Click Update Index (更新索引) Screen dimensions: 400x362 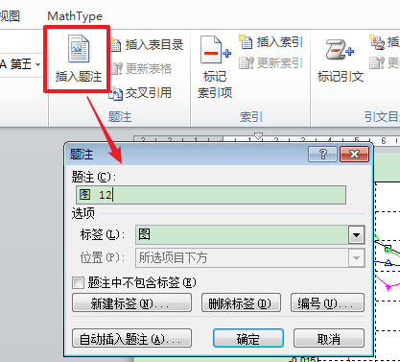(x=271, y=63)
